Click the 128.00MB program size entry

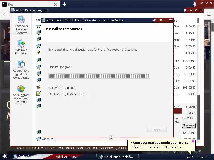(189, 133)
